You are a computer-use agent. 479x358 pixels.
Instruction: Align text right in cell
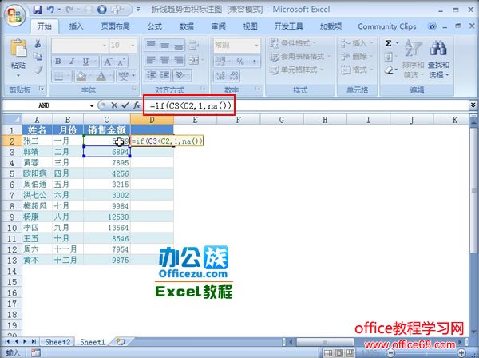[179, 60]
